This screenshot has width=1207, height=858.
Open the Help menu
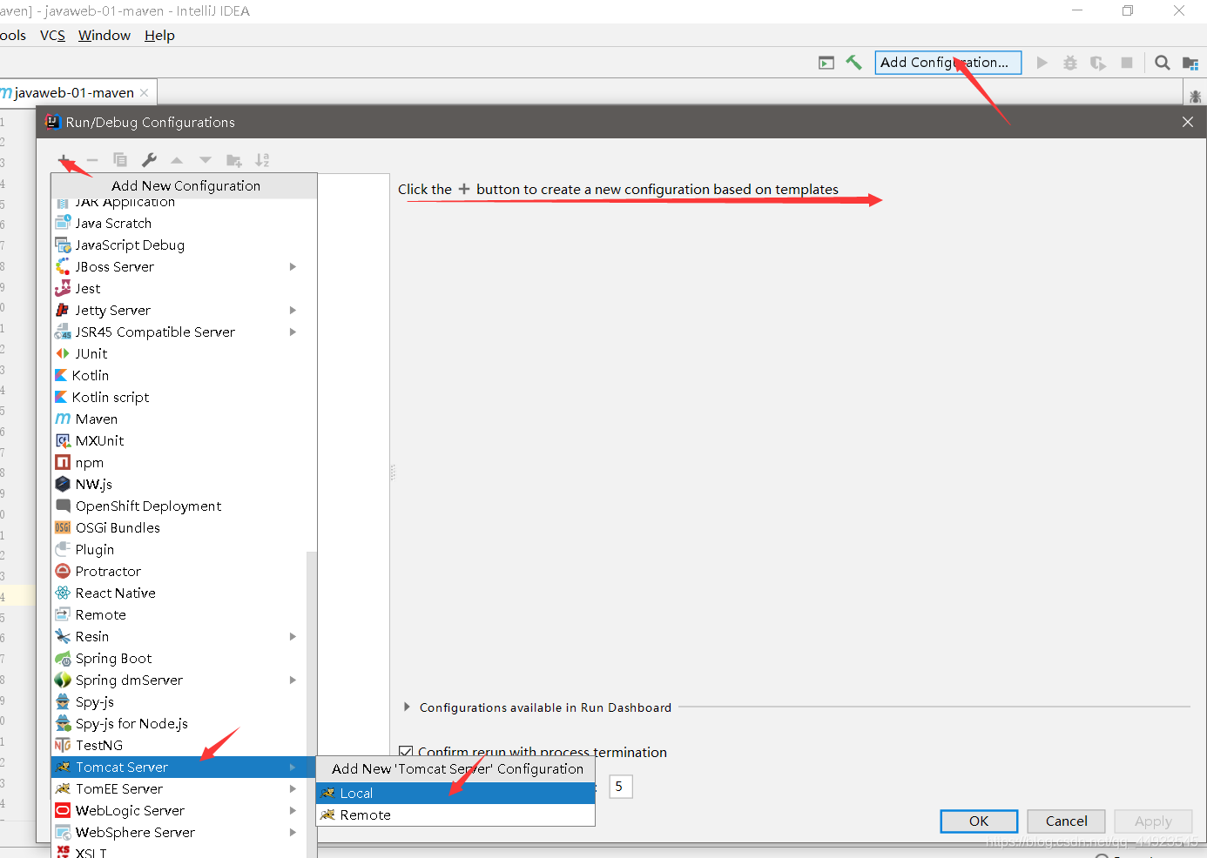point(159,36)
